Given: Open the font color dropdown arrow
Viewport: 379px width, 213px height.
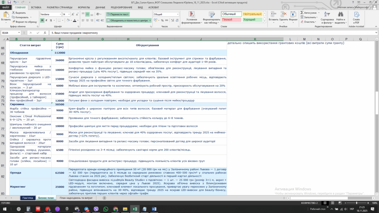Looking at the screenshot, I should click(x=77, y=20).
